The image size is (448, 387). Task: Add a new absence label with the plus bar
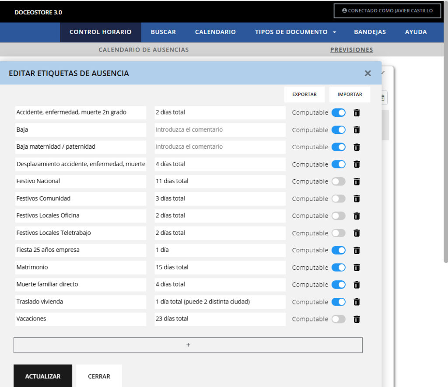[x=188, y=345]
